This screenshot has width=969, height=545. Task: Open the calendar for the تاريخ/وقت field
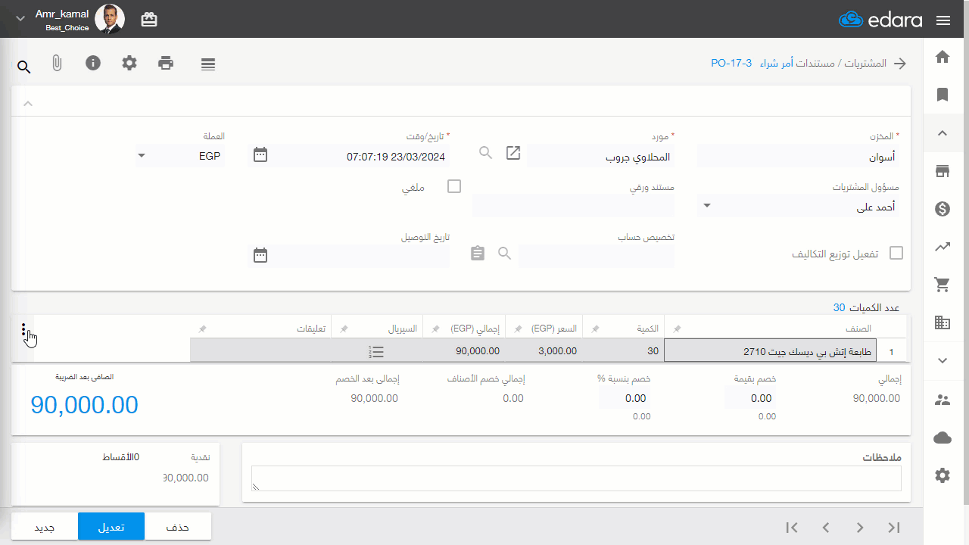260,154
